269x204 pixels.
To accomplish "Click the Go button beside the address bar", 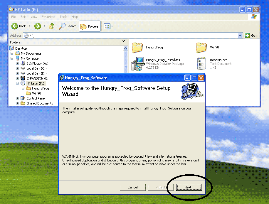I will (250, 36).
